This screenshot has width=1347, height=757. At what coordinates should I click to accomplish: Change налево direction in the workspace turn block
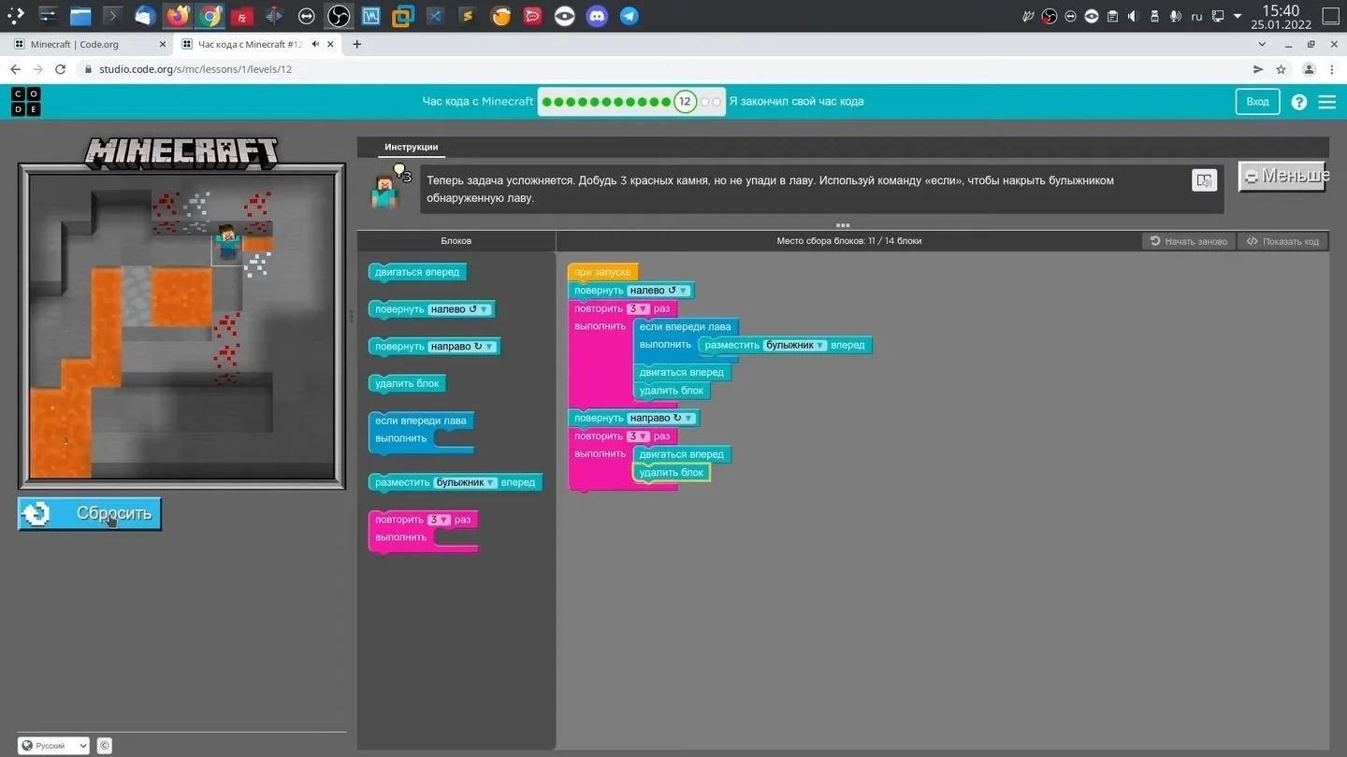click(x=659, y=291)
